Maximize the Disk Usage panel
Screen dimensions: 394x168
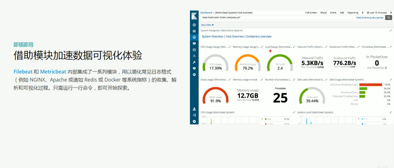[390, 80]
